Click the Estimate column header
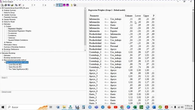 pyautogui.click(x=129, y=16)
